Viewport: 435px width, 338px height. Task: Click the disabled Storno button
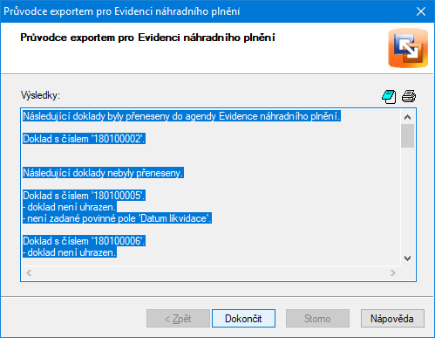click(317, 319)
